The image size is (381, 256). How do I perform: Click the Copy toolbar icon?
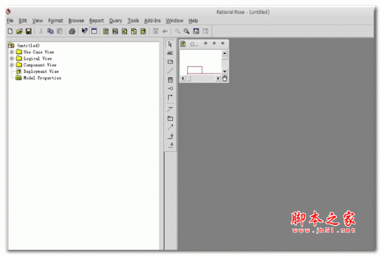(50, 31)
